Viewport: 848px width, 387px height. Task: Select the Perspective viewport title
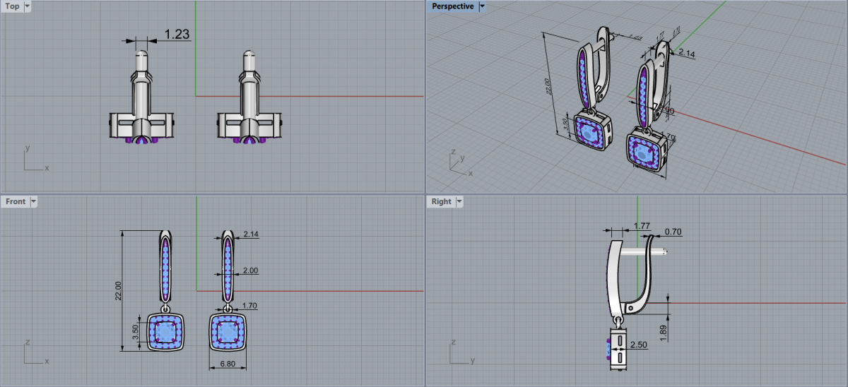coord(452,6)
